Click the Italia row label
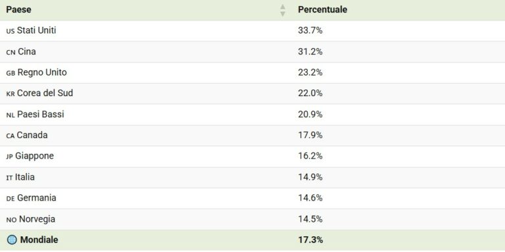Viewport: 505px width, 252px height. coord(25,177)
